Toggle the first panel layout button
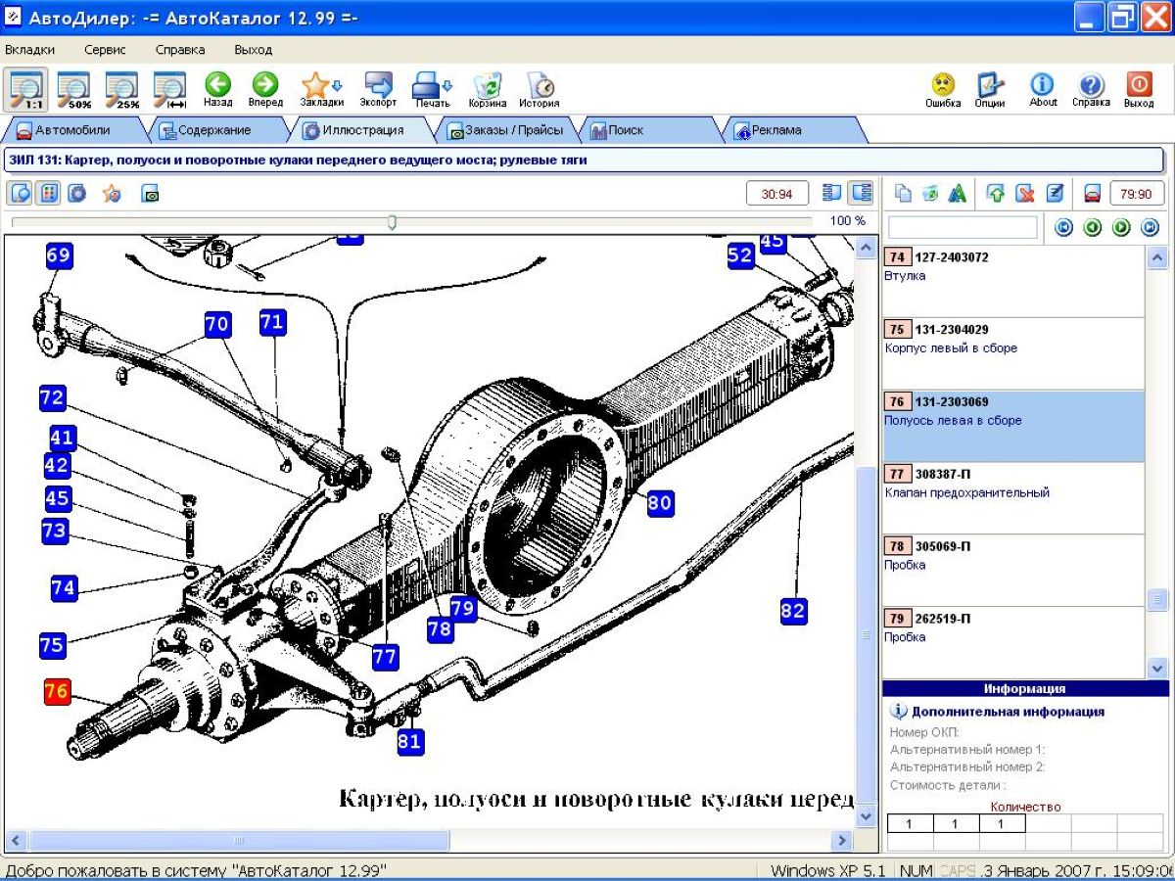The width and height of the screenshot is (1175, 881). [x=832, y=193]
